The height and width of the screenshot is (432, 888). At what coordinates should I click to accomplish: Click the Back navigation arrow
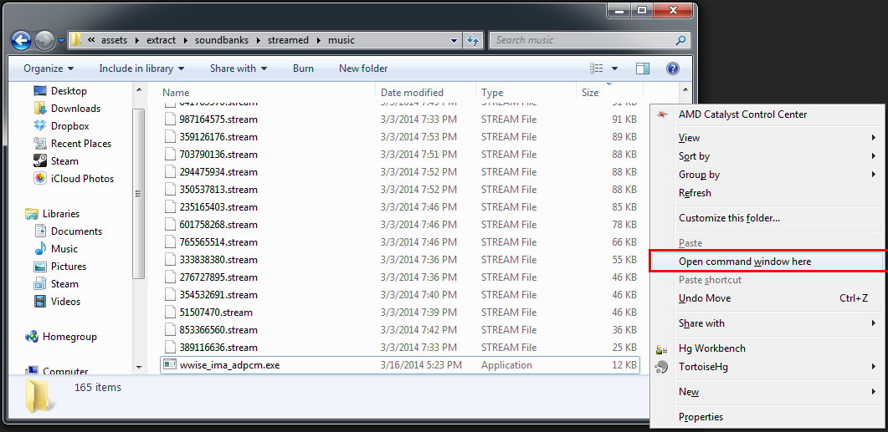tap(21, 40)
